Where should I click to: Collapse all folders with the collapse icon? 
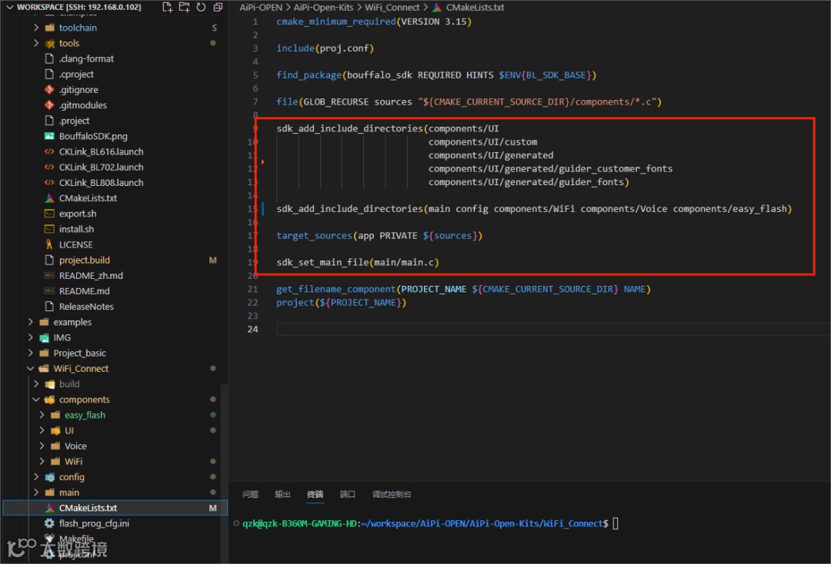point(218,7)
